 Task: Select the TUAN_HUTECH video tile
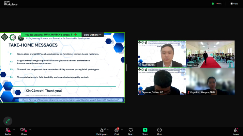pos(162,54)
